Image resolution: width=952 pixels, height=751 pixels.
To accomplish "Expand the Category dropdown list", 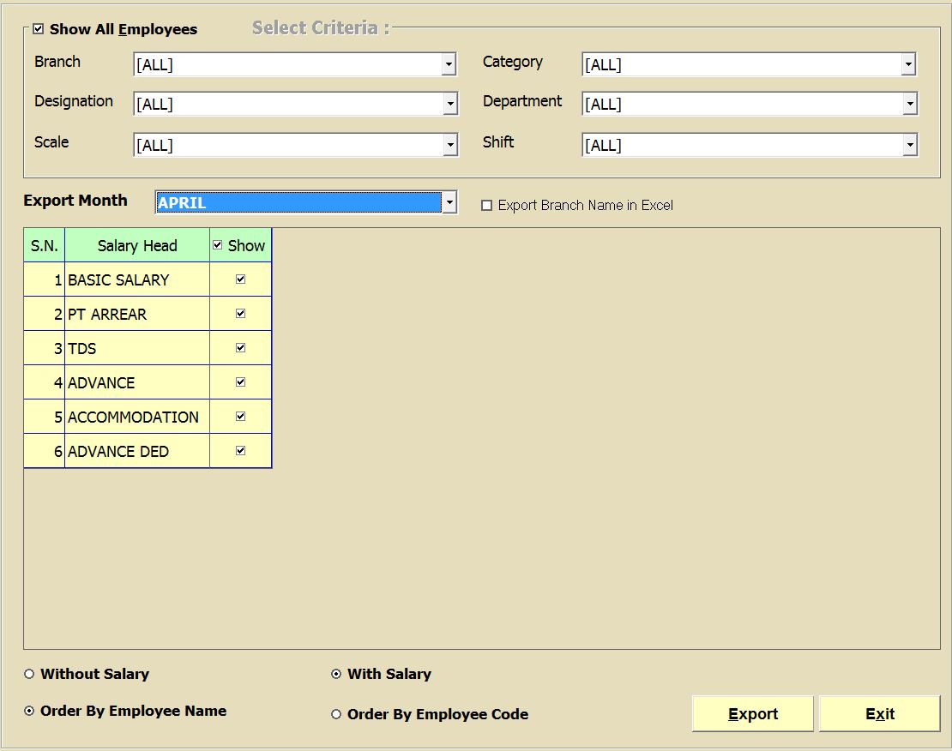I will pos(907,64).
